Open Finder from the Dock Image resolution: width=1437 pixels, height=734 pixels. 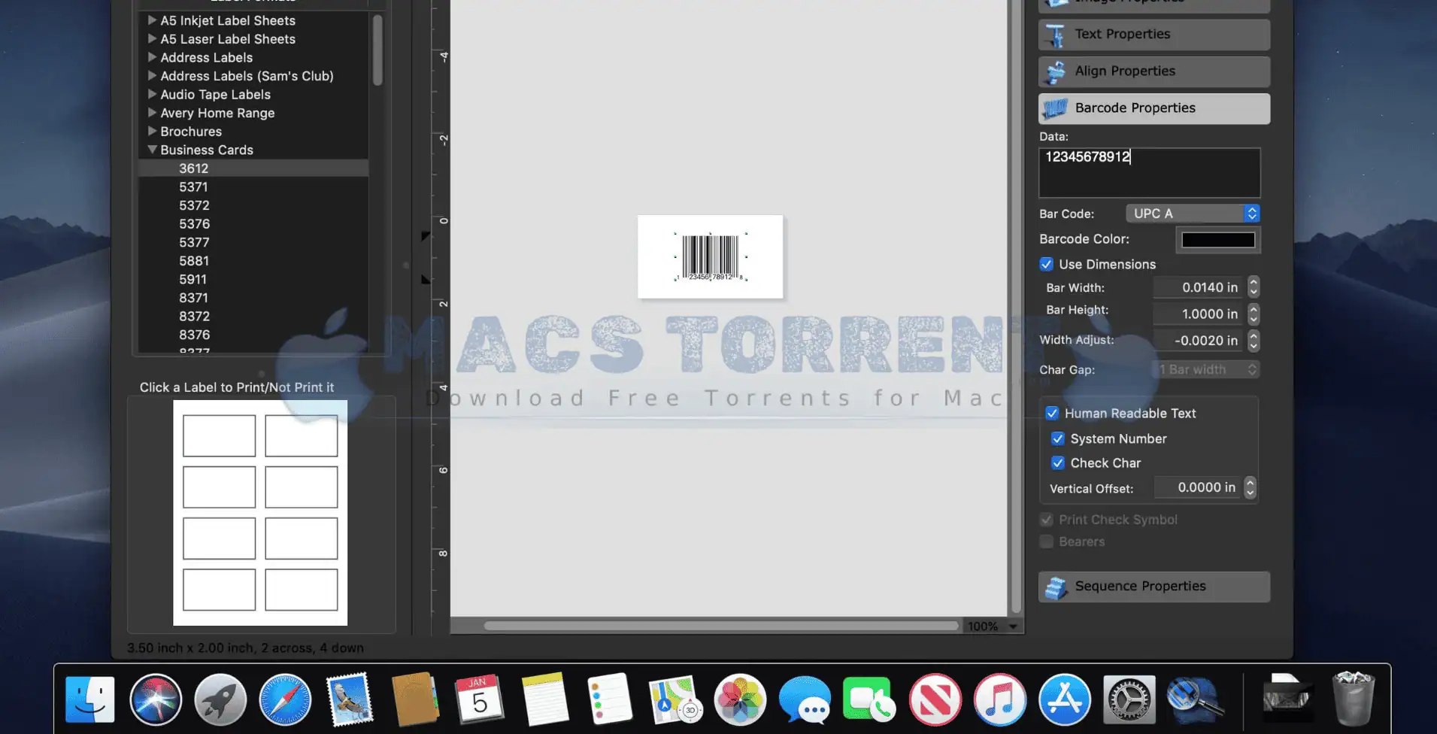pos(90,699)
